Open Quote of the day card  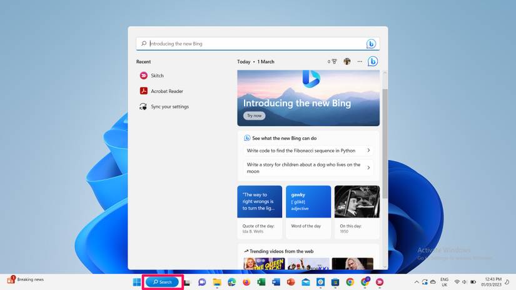[260, 212]
